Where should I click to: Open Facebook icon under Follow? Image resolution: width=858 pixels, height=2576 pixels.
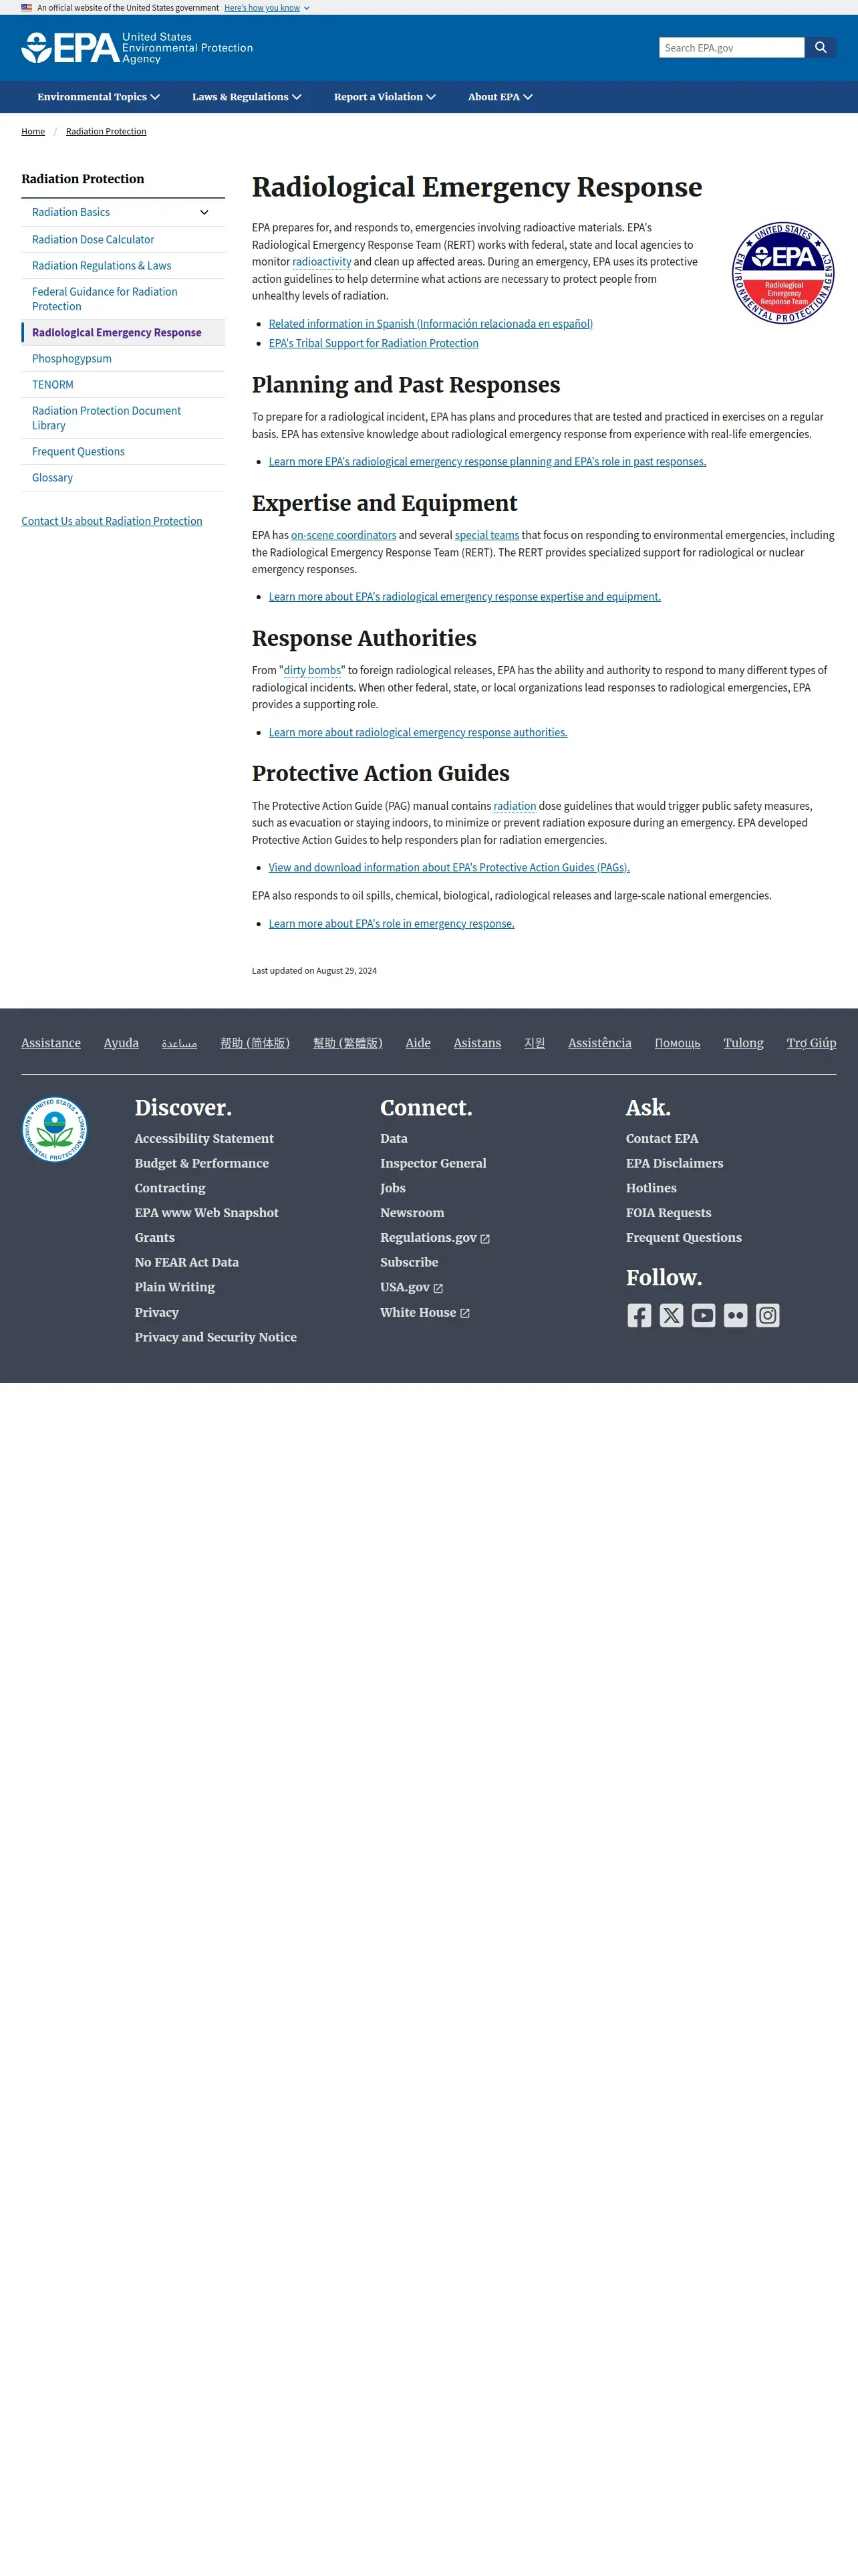[x=639, y=1315]
